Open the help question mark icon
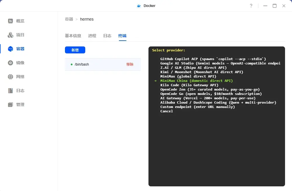 (251, 6)
